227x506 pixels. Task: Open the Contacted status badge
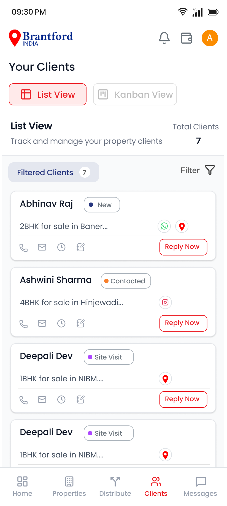click(126, 281)
